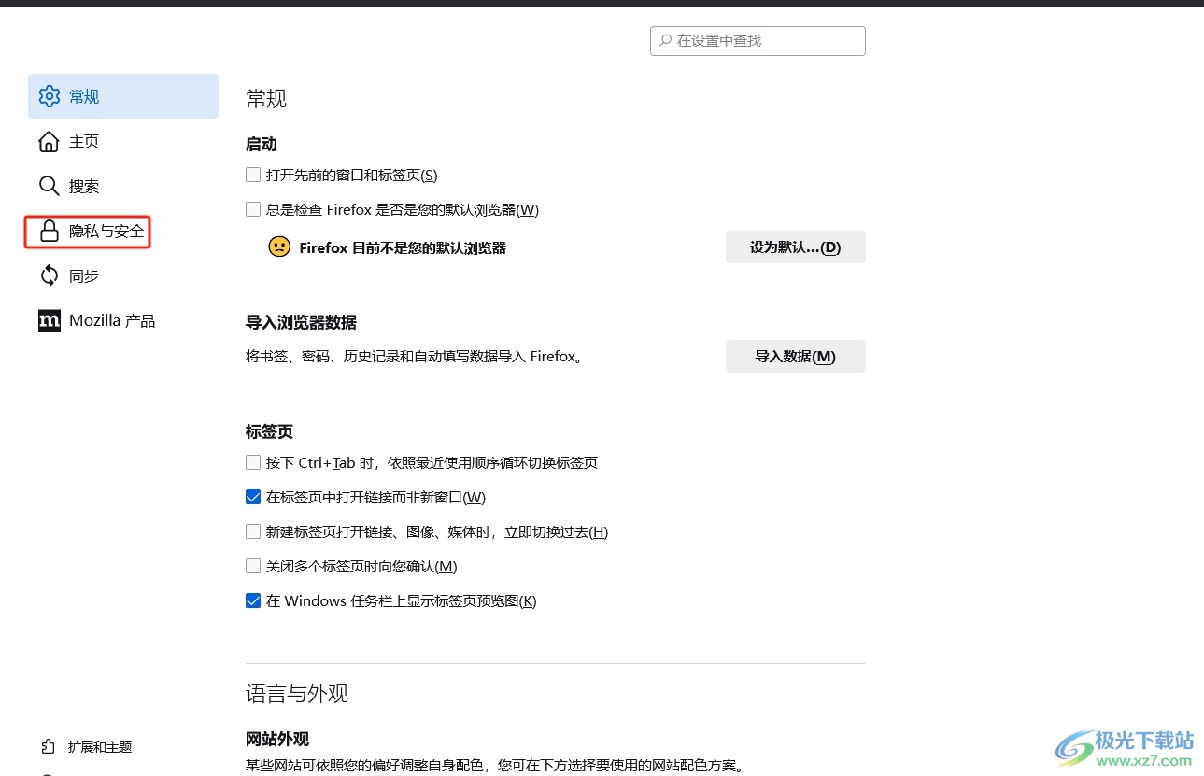Uncheck Windows taskbar tab previews checkbox
The width and height of the screenshot is (1204, 776).
point(253,600)
